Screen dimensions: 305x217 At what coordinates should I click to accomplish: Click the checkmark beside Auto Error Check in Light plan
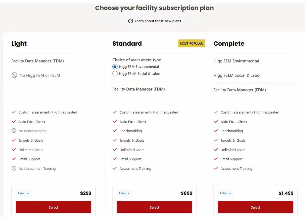14,122
